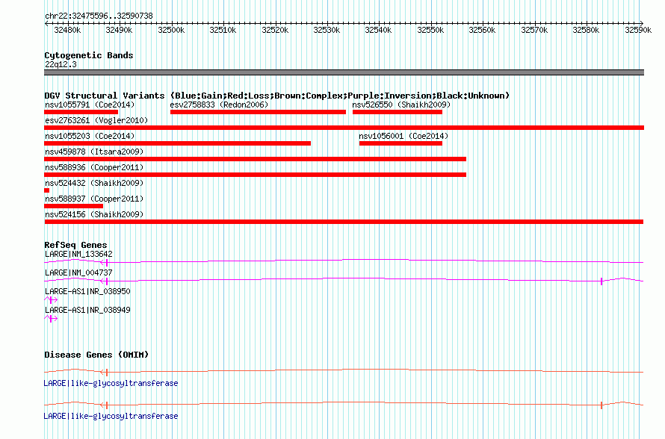The height and width of the screenshot is (439, 665).
Task: Click the LARGE-AS1|NR_038949 gene label
Action: (x=87, y=310)
